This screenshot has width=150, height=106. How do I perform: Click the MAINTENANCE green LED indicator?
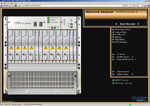(48, 18)
